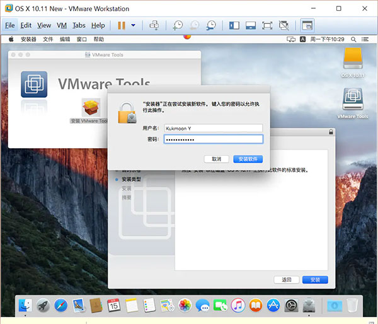This screenshot has height=324, width=378.
Task: Open the Apple menu
Action: point(11,39)
